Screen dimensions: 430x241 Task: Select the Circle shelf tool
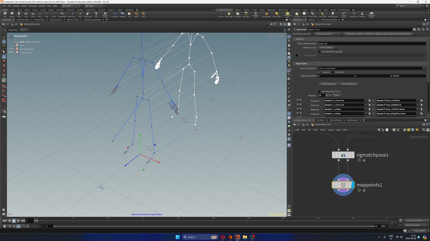(x=54, y=14)
